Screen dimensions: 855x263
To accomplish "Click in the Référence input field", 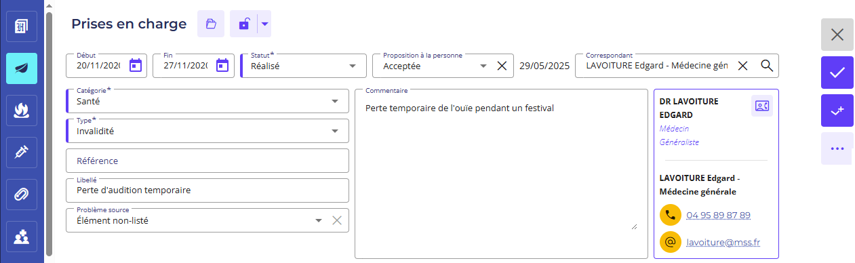I will coord(207,161).
